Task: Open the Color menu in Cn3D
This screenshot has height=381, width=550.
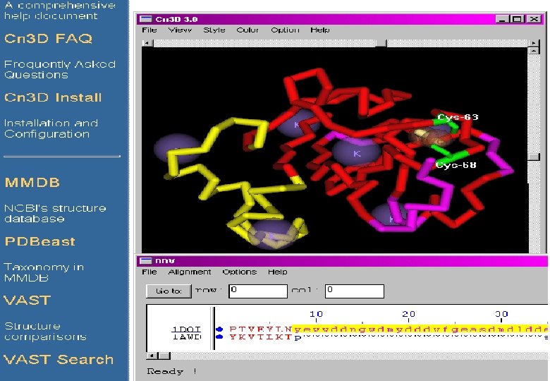Action: [x=248, y=30]
